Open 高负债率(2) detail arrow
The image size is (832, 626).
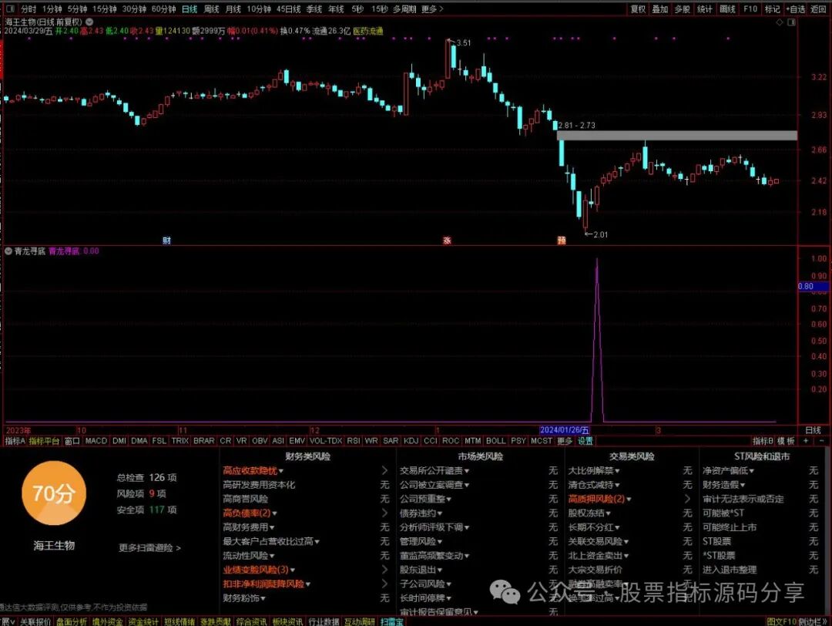(384, 513)
